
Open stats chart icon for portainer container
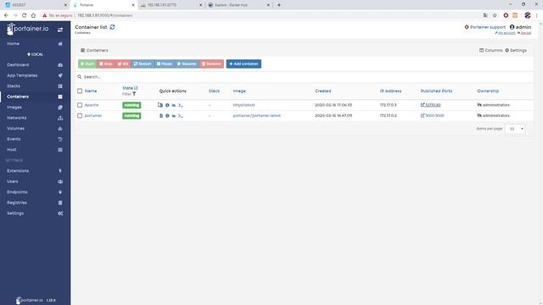(x=174, y=116)
